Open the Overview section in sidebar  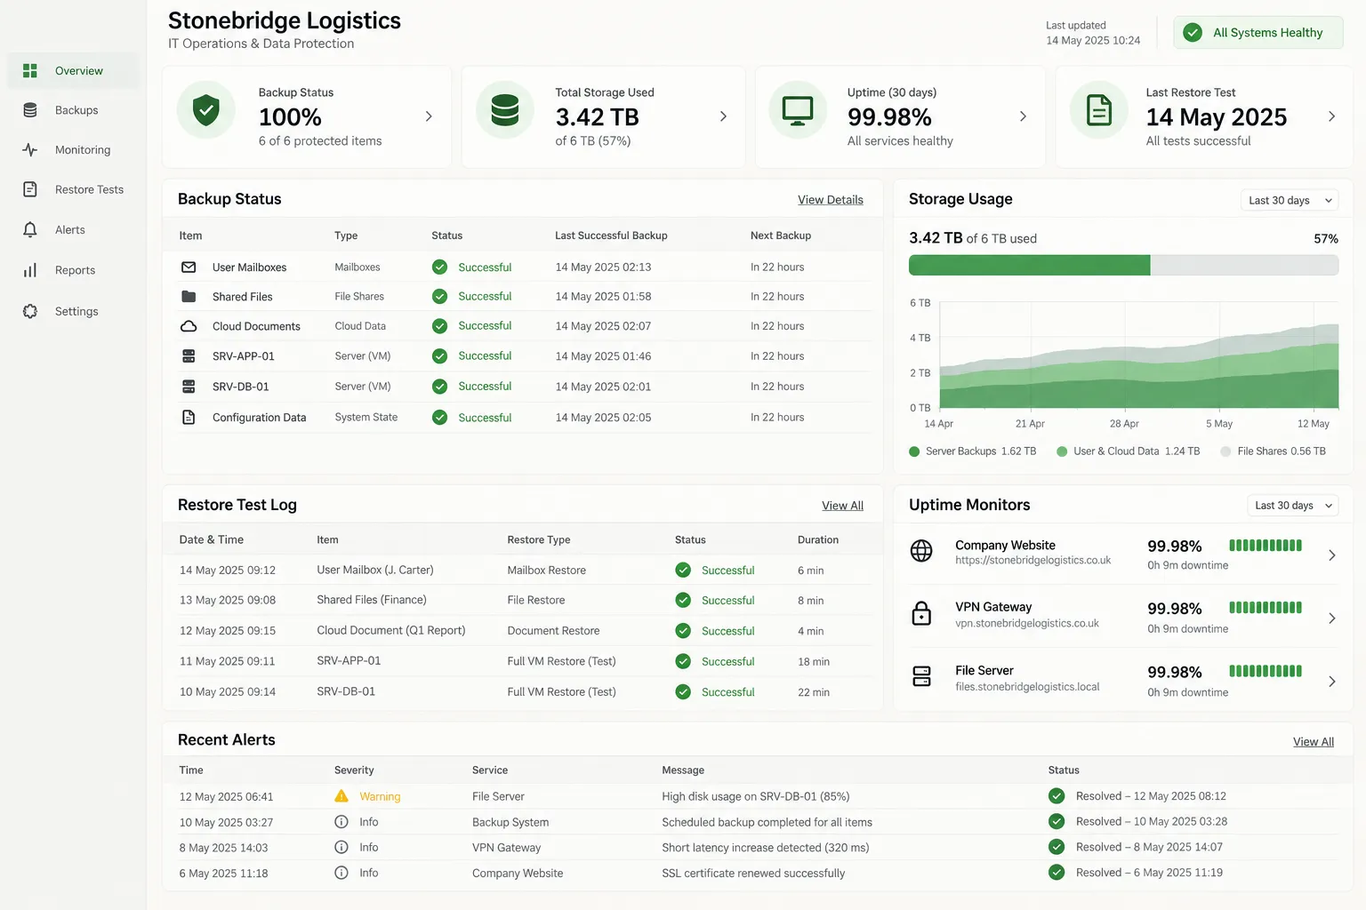73,71
